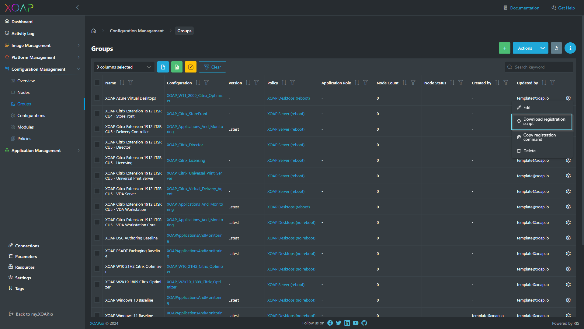
Task: Click inside the Search keyword field
Action: tap(538, 67)
